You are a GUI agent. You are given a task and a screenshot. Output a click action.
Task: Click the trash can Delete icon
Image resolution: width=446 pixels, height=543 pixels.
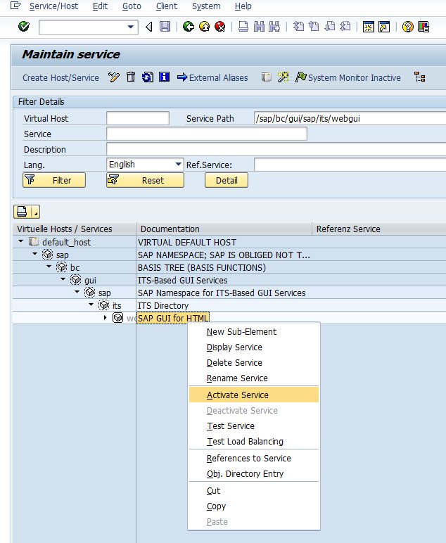131,77
